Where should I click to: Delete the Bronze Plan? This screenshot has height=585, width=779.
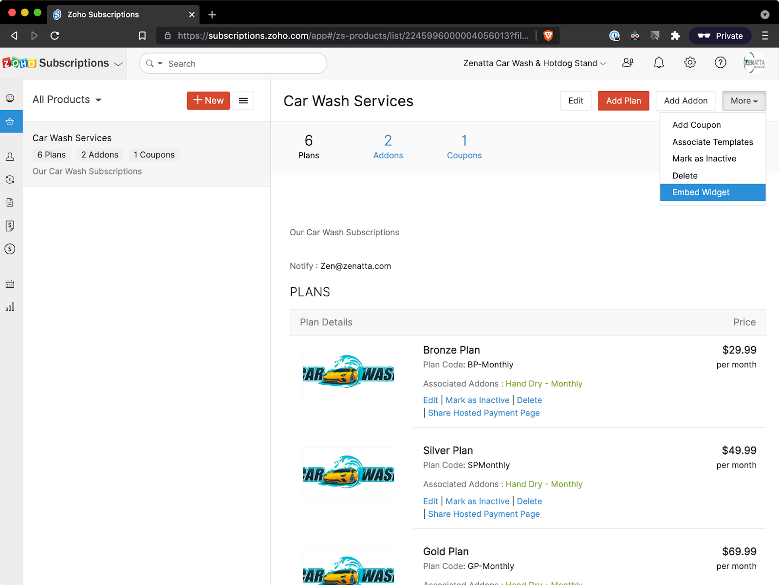tap(529, 400)
